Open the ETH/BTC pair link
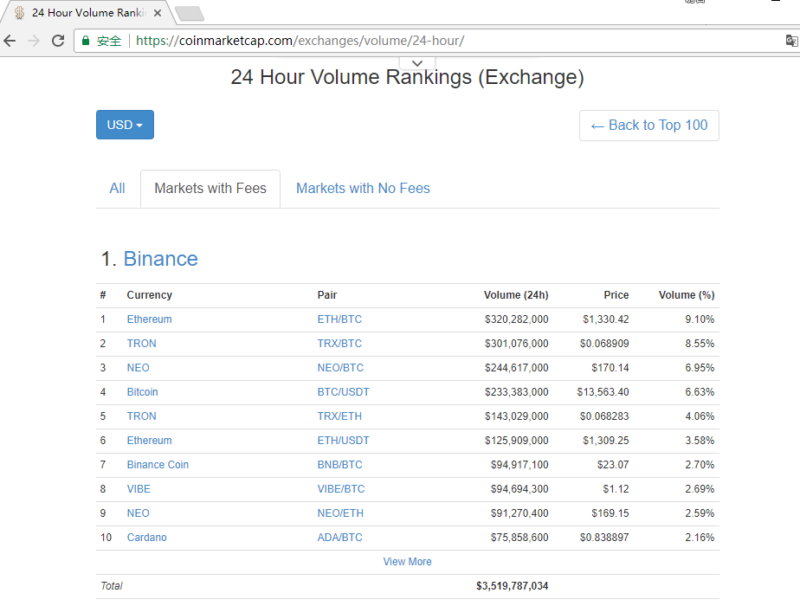This screenshot has width=800, height=606. coord(339,319)
